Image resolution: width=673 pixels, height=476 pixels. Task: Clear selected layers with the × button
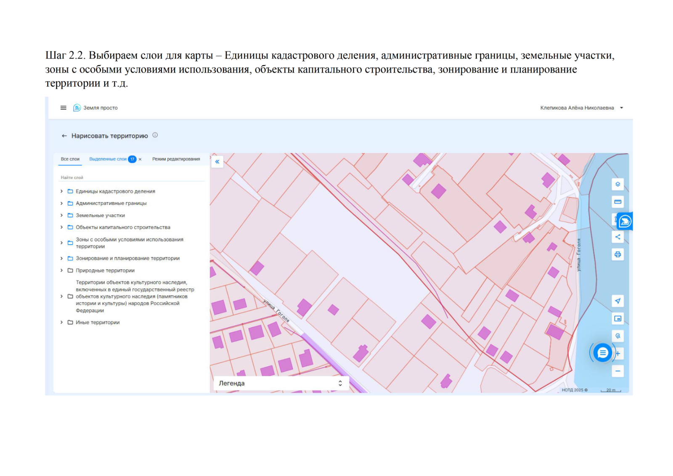(x=140, y=159)
